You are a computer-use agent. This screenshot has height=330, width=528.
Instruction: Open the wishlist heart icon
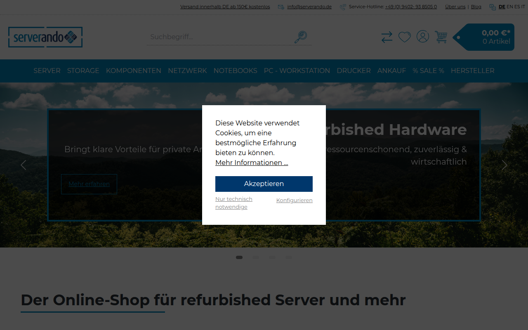(x=405, y=37)
